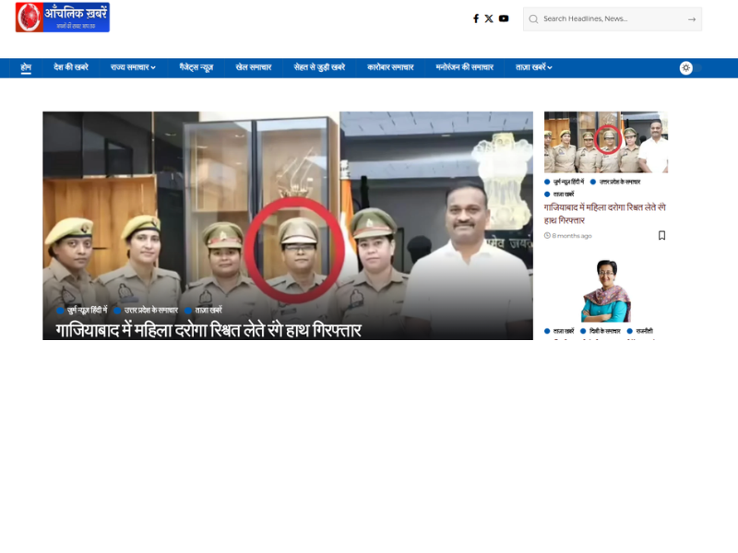Open खेल समाचार menu item
Image resolution: width=738 pixels, height=553 pixels.
click(x=254, y=67)
